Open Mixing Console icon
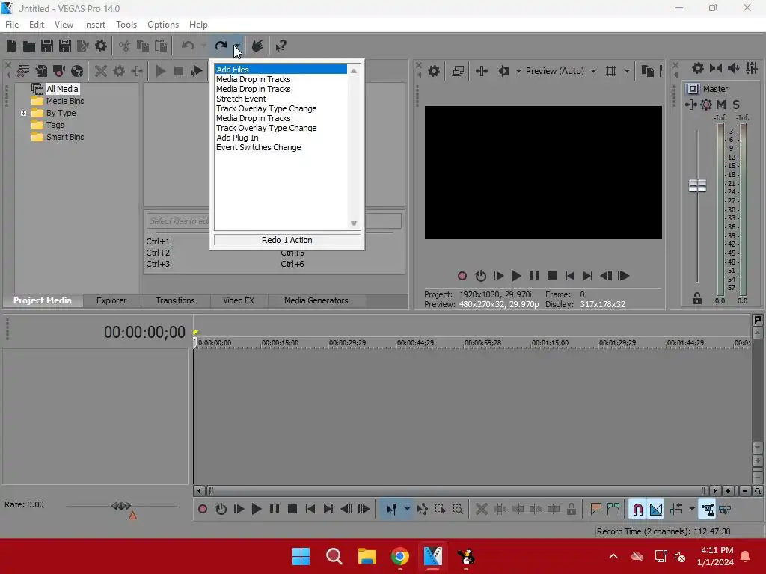Viewport: 766px width, 574px height. tap(752, 68)
